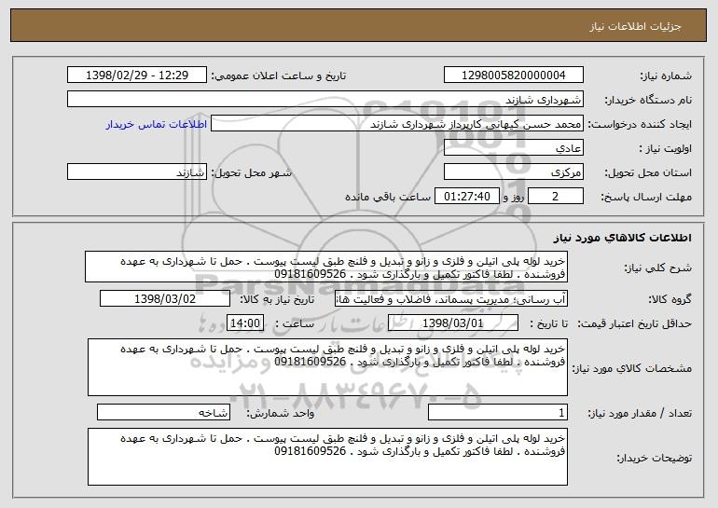Click the ایجاد کننده درخواست label

point(640,124)
